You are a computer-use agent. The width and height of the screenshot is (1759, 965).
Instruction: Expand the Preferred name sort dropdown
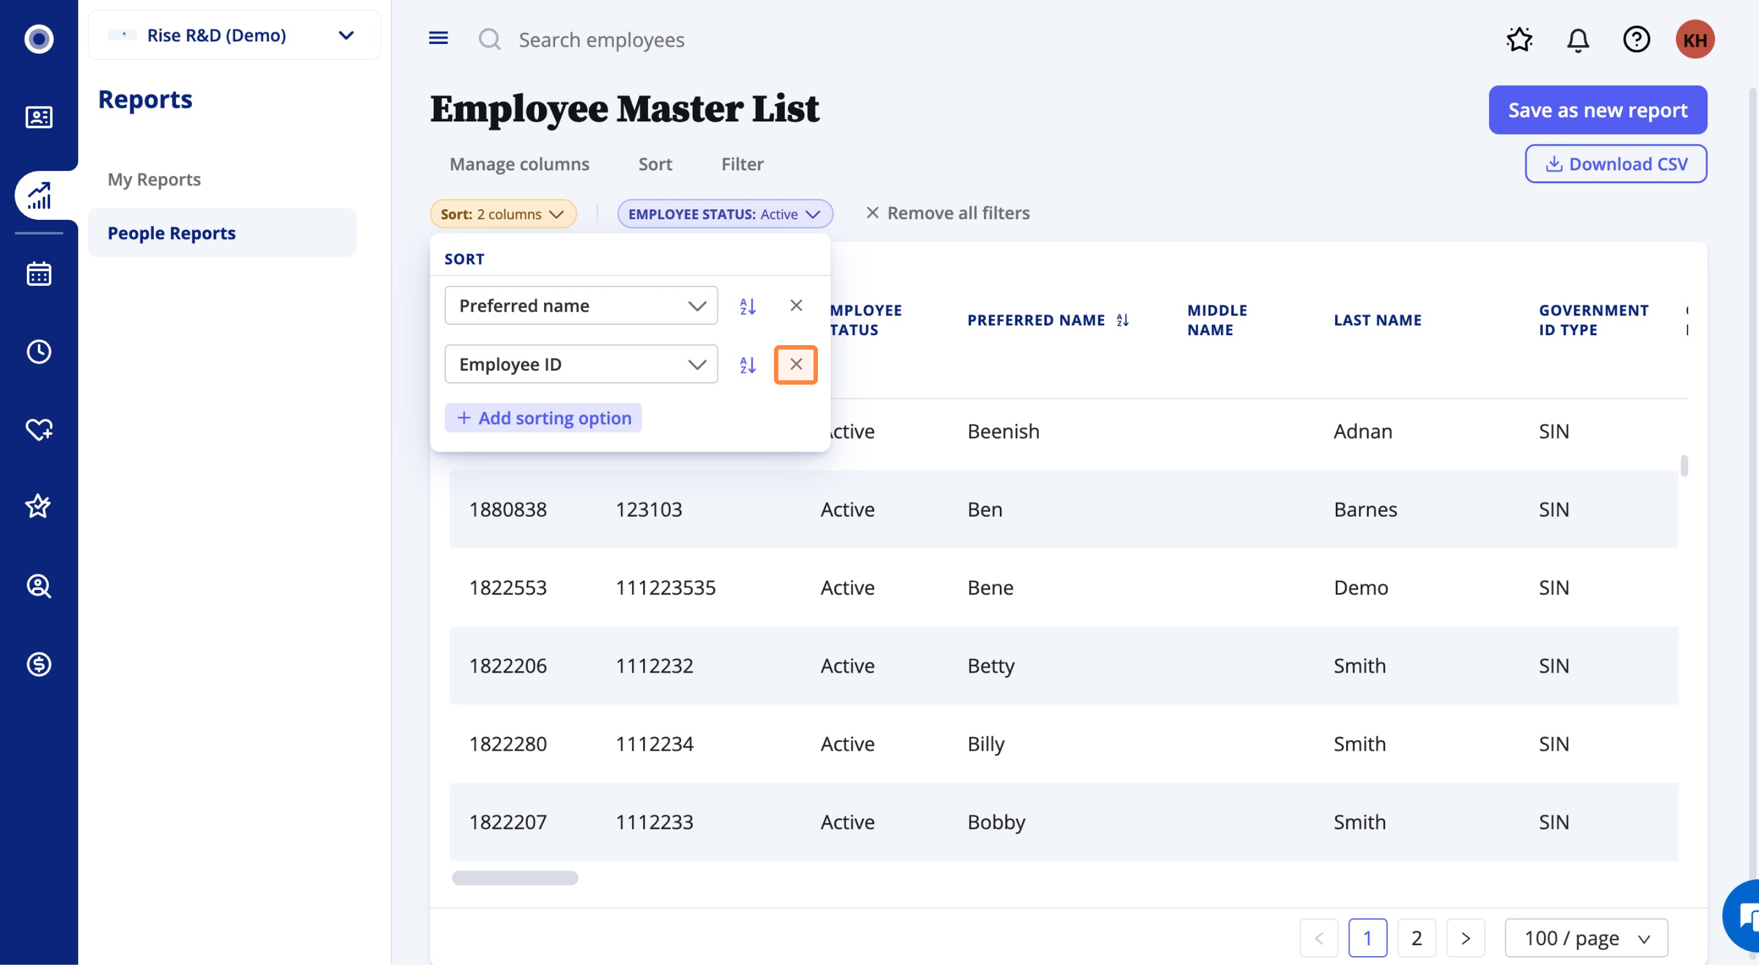tap(580, 306)
